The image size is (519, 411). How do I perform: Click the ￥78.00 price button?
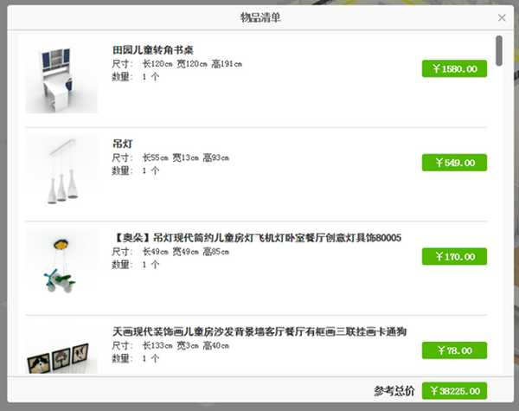(454, 350)
